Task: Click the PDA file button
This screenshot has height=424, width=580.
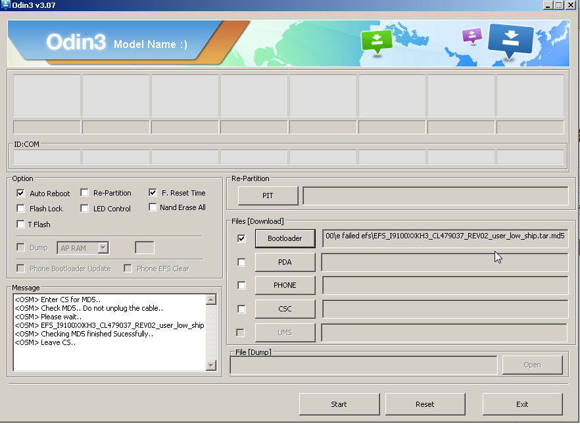Action: (285, 262)
